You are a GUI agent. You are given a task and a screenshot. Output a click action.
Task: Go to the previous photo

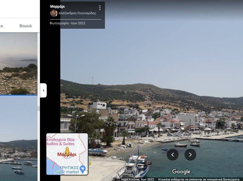click(173, 154)
